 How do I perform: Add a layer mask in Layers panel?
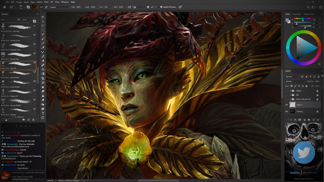pyautogui.click(x=300, y=119)
